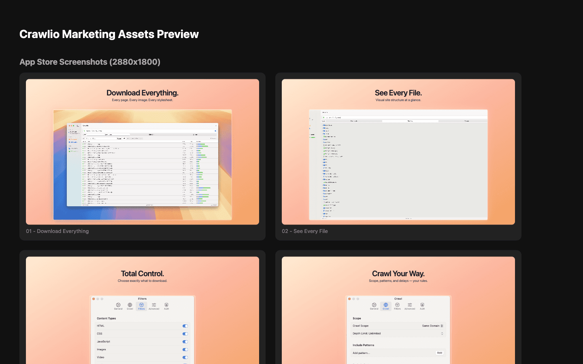Toggle the Video content type switch

click(x=185, y=358)
